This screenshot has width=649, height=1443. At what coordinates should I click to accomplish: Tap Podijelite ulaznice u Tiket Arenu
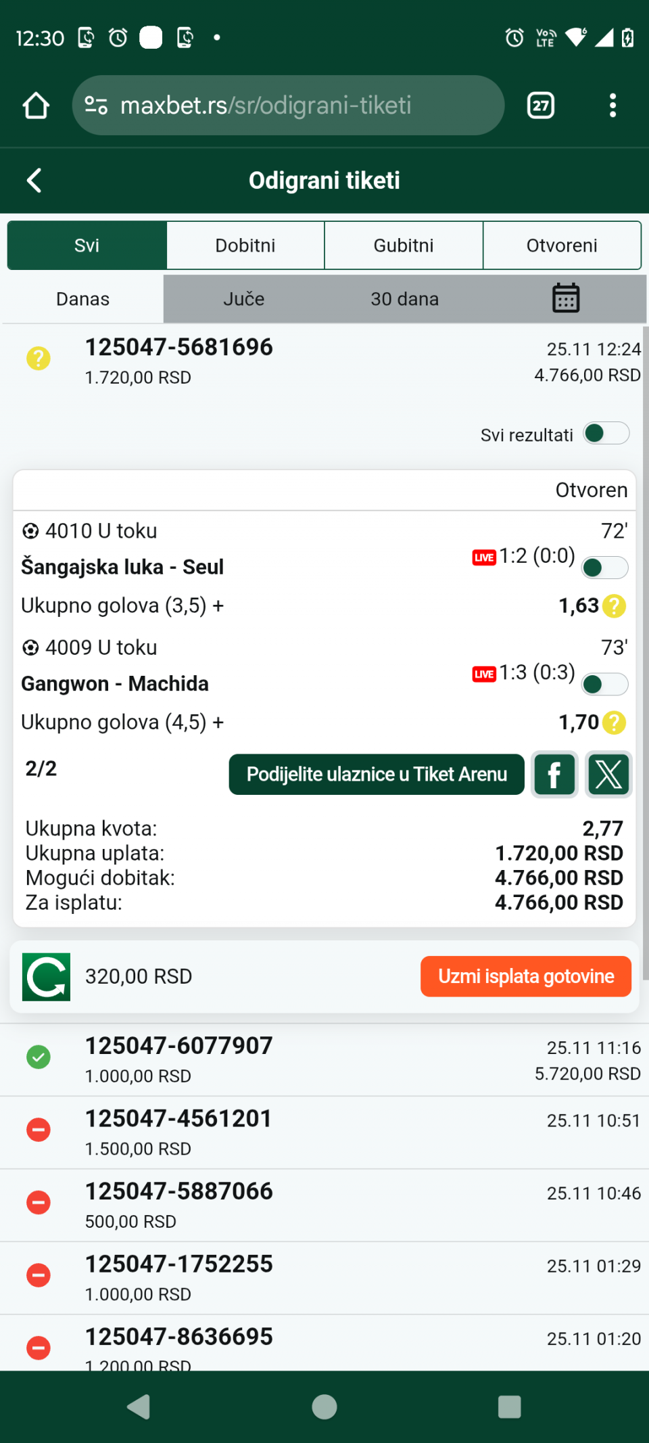click(x=377, y=775)
